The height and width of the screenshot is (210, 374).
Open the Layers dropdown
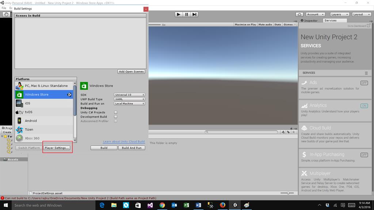click(340, 14)
